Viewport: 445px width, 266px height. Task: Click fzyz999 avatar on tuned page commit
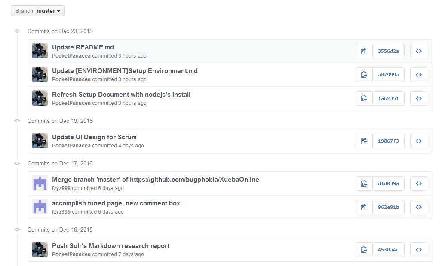[40, 207]
